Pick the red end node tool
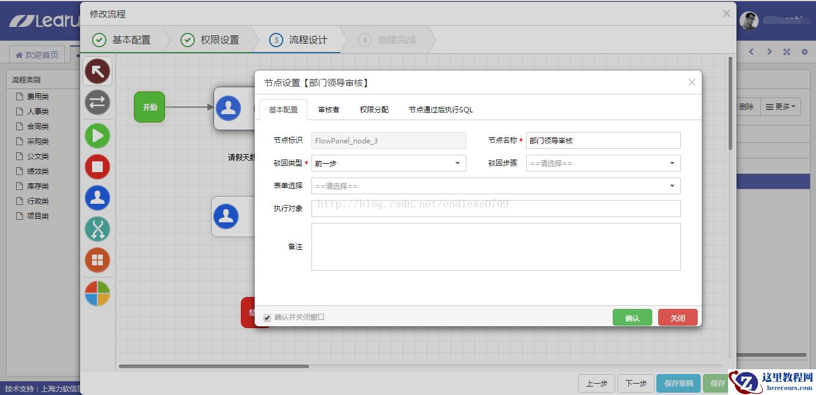 coord(97,167)
